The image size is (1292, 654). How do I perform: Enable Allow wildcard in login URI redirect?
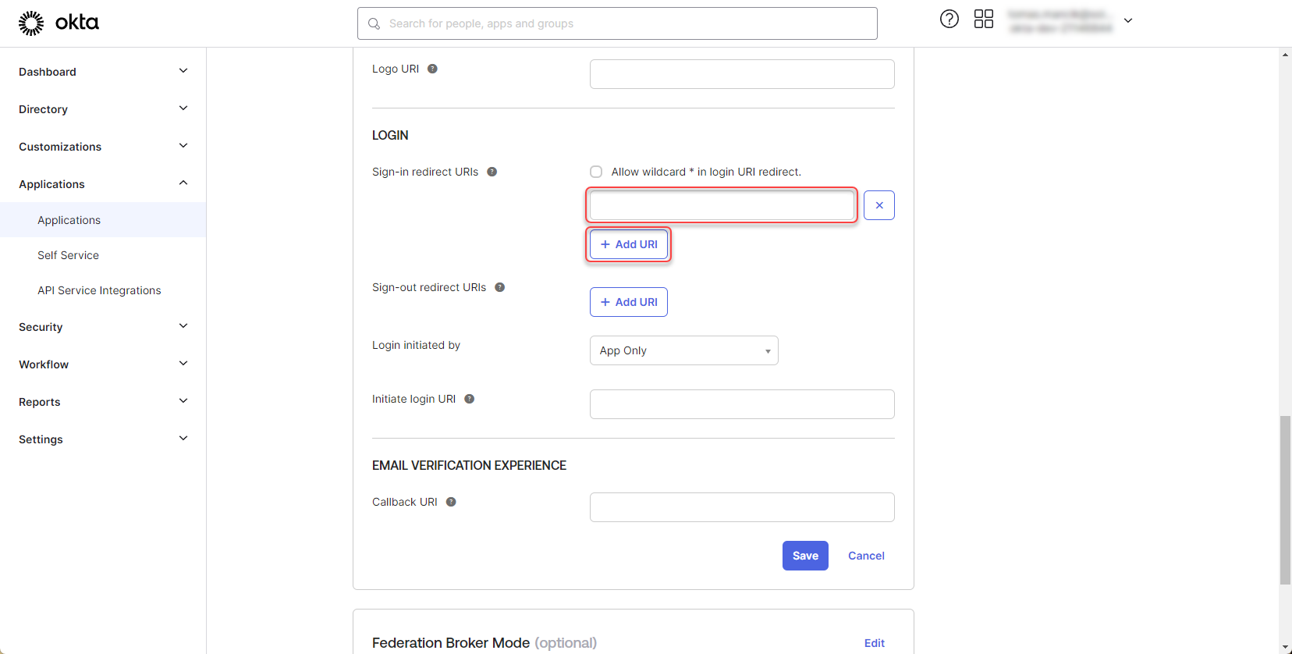[x=596, y=172]
